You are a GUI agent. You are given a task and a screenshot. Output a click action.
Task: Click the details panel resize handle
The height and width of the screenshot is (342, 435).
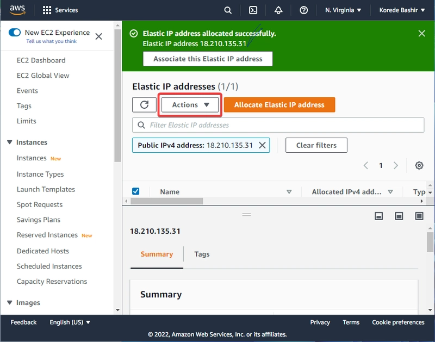click(246, 215)
